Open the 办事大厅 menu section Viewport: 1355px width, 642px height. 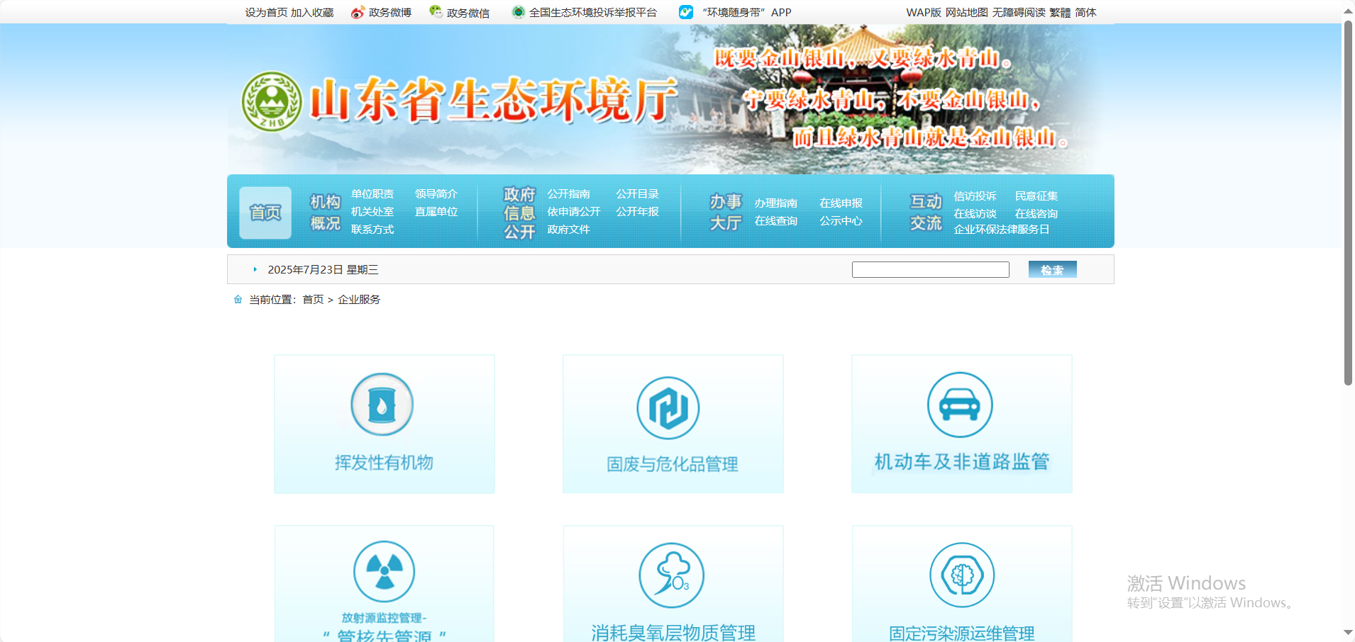coord(724,211)
